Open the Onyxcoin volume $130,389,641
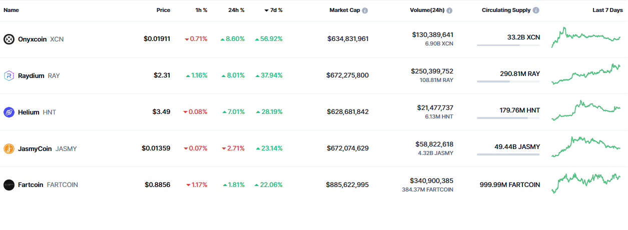The width and height of the screenshot is (628, 230). point(433,35)
